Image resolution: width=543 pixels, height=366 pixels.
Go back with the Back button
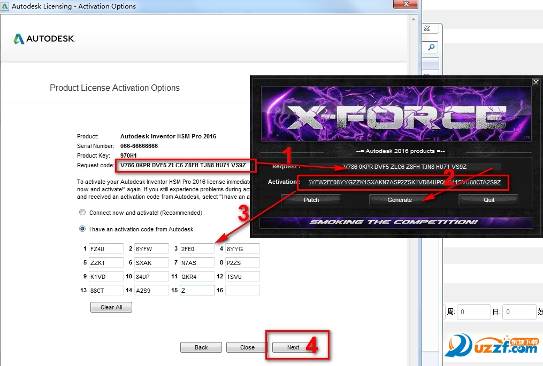coord(201,347)
